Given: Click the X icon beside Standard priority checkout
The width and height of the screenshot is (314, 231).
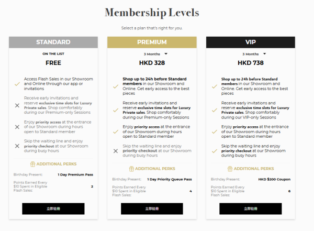Looking at the screenshot, I should 18,146.
